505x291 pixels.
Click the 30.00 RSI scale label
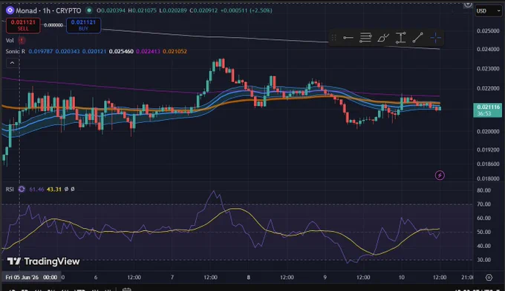tap(483, 259)
